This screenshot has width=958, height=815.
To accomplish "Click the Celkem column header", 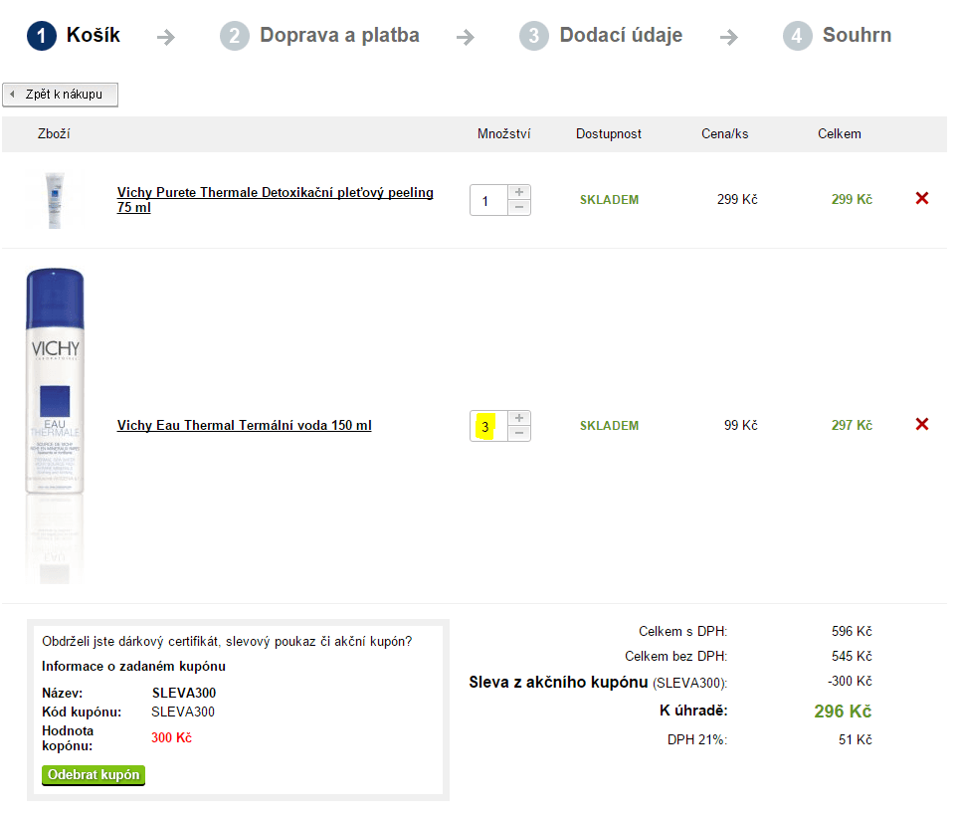I will (x=840, y=133).
